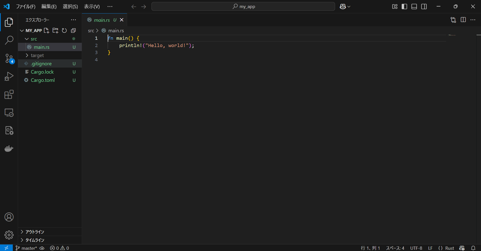Viewport: 481px width, 251px height.
Task: Click the master branch in status bar
Action: point(26,248)
